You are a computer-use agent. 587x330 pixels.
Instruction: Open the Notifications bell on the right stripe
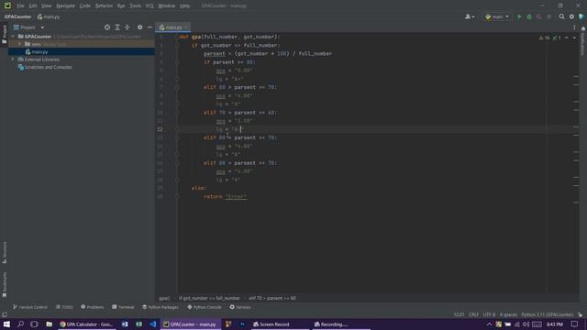(x=583, y=28)
